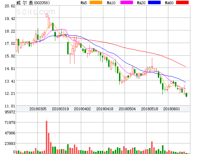
Task: Click the 20.62 price axis label
Action: [x=10, y=6]
